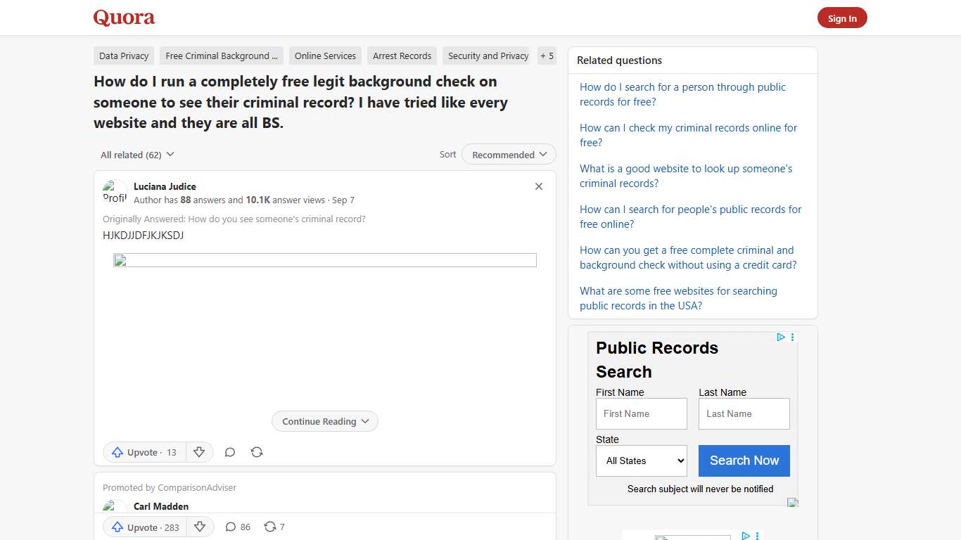Select the Arrest Records topic tag
This screenshot has height=540, width=961.
tap(402, 56)
